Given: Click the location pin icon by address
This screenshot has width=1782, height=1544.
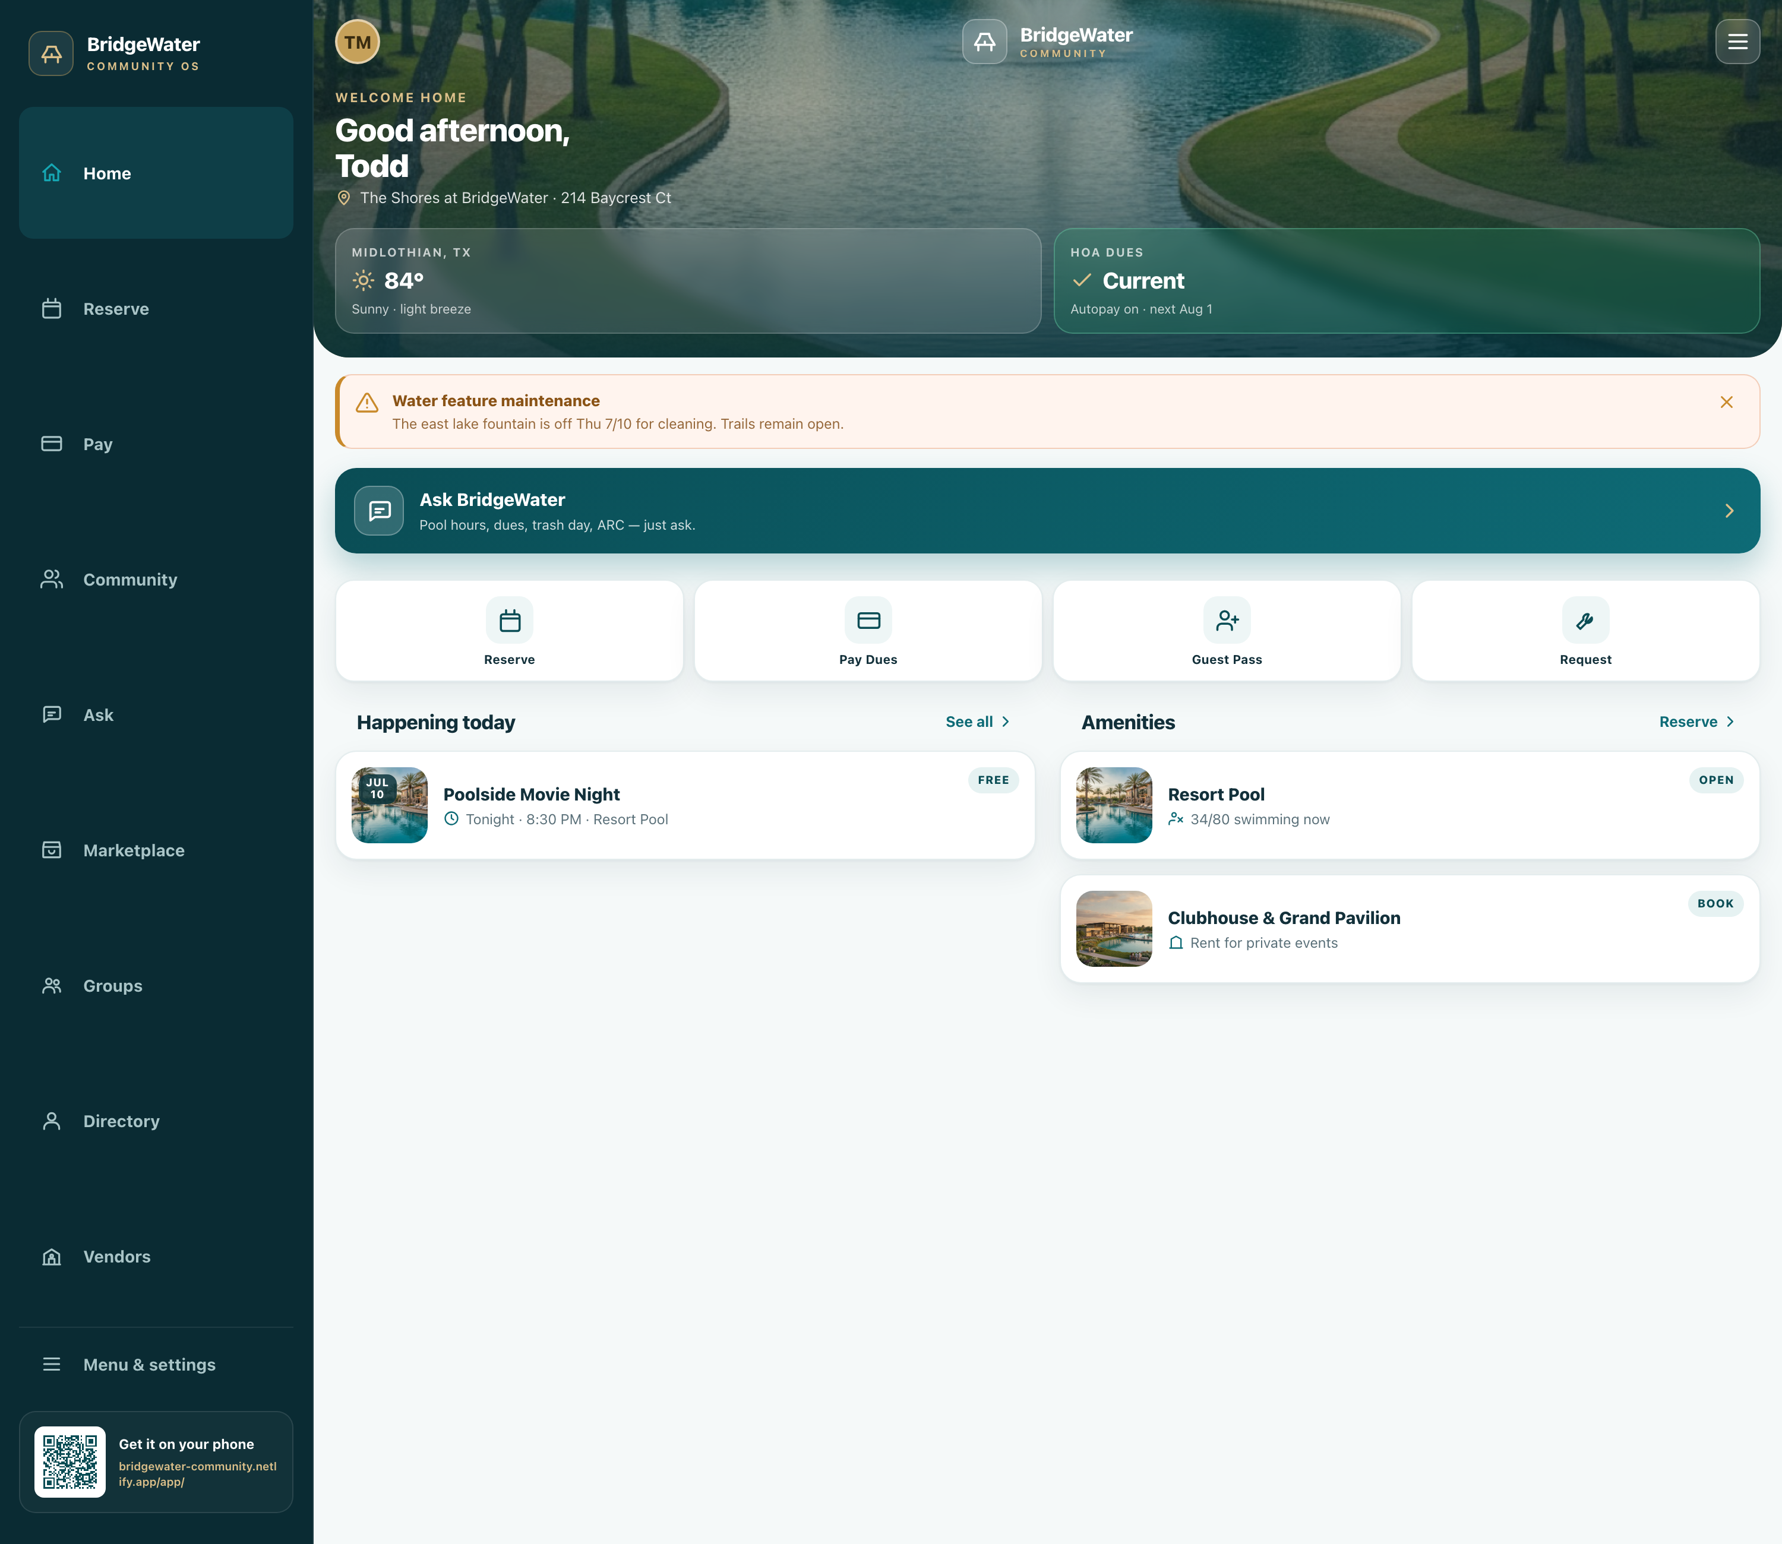Looking at the screenshot, I should click(344, 197).
